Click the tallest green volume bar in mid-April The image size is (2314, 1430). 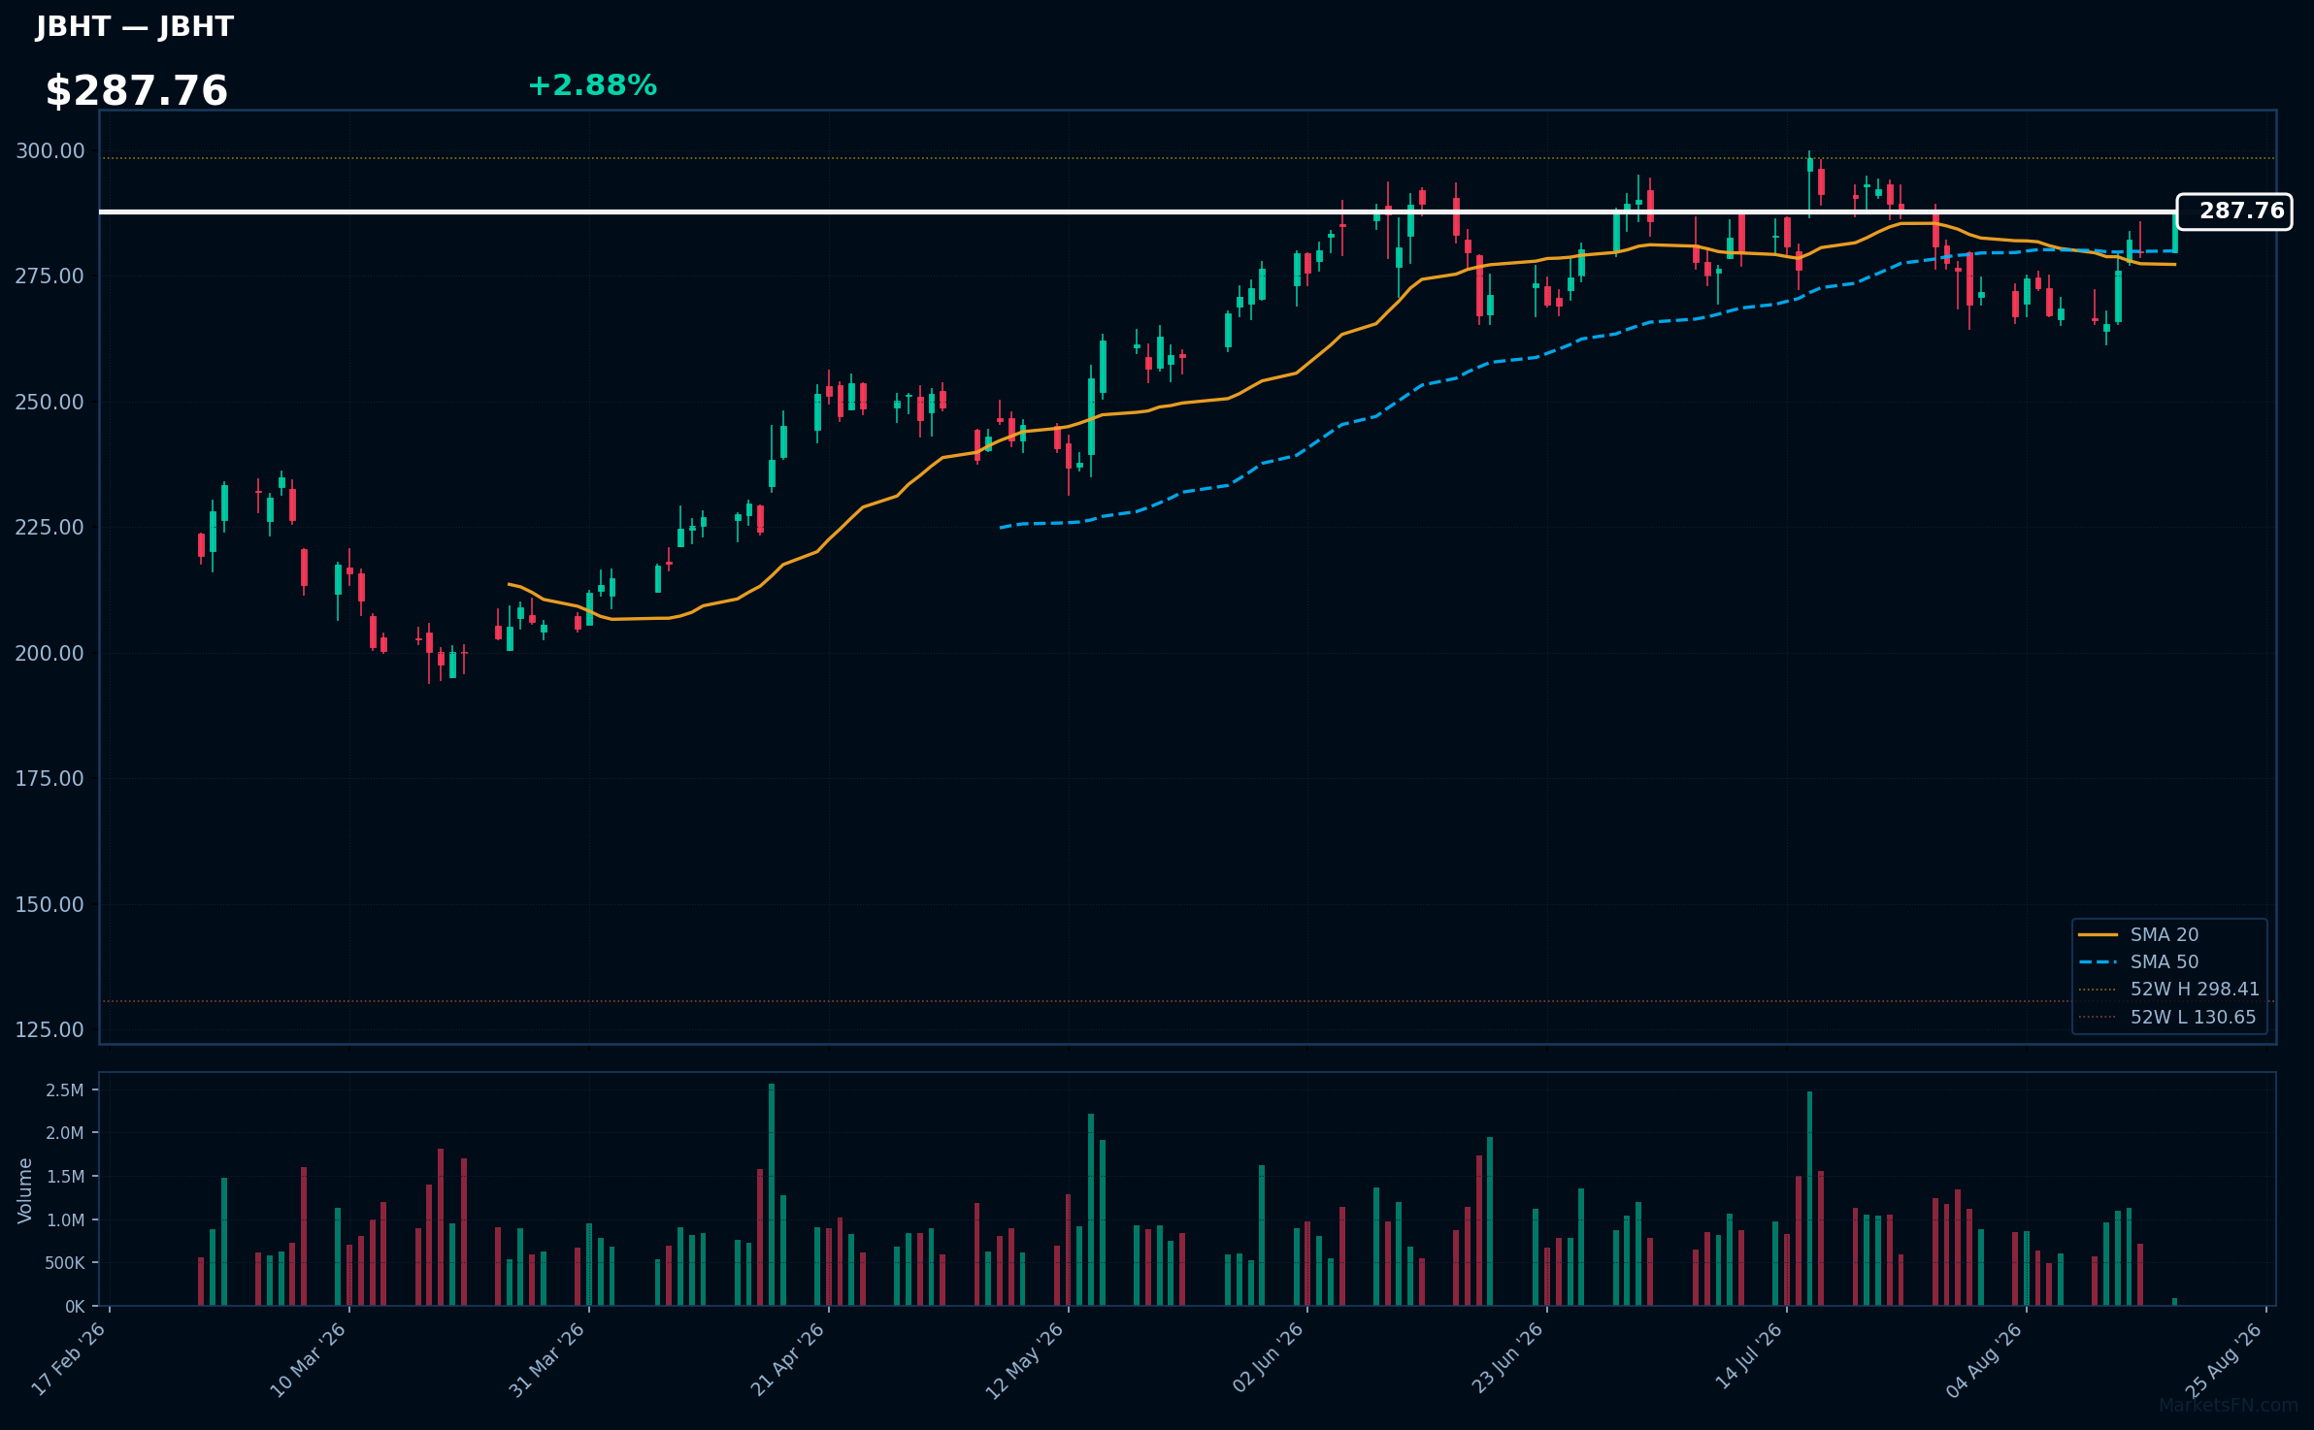click(772, 1194)
